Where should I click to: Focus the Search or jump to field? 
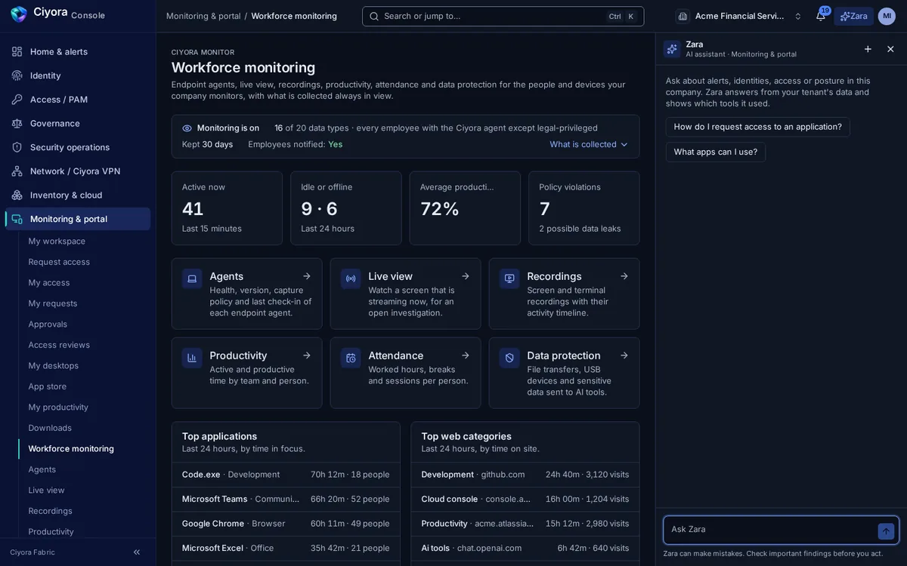tap(503, 16)
